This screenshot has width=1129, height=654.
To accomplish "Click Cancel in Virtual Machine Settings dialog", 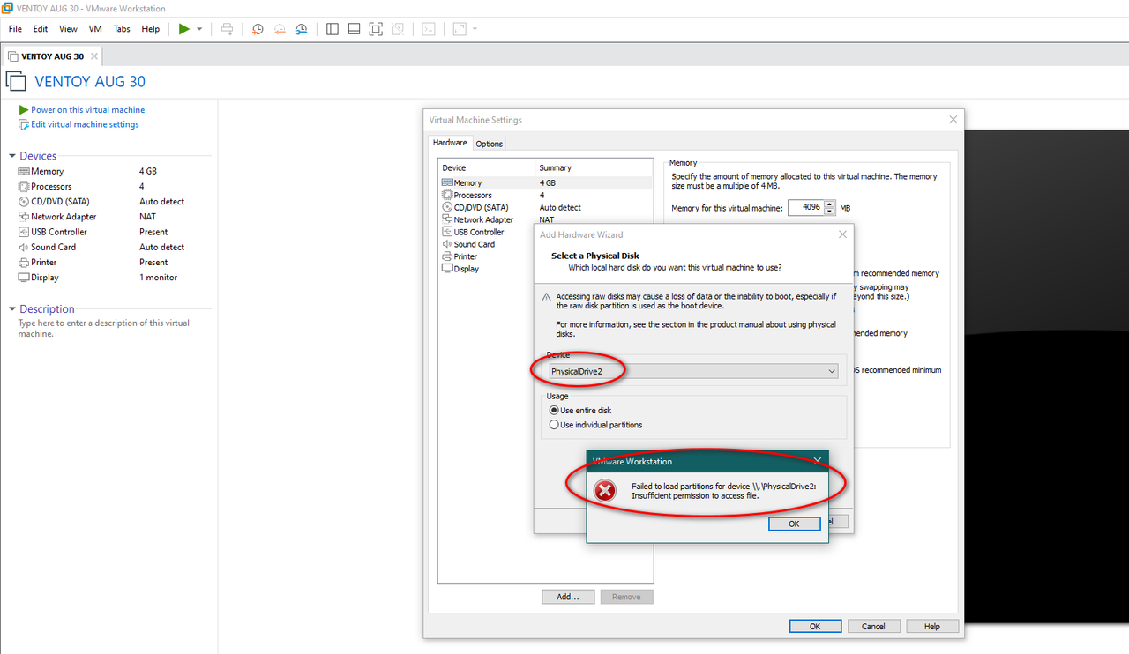I will (x=873, y=626).
